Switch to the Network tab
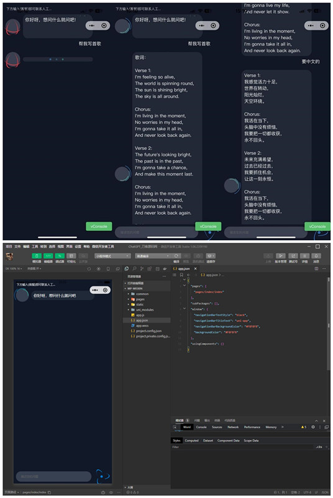Screen dimensions: 333x498 click(233, 427)
